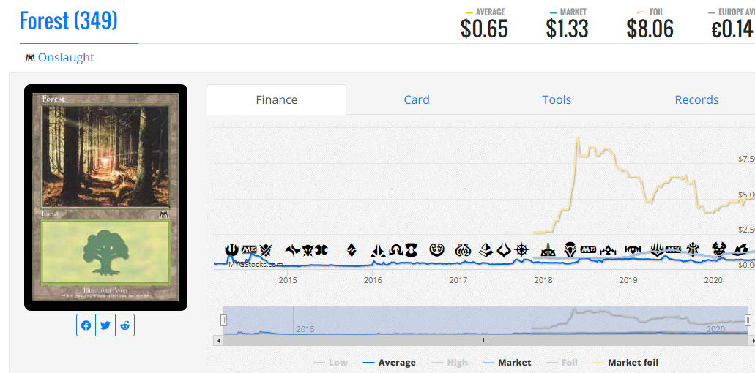Share card on Facebook

pyautogui.click(x=86, y=325)
